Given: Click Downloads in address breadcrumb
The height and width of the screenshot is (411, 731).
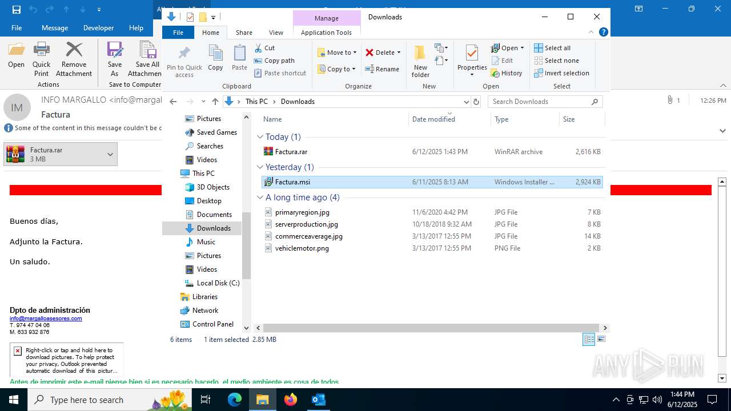Looking at the screenshot, I should 298,102.
